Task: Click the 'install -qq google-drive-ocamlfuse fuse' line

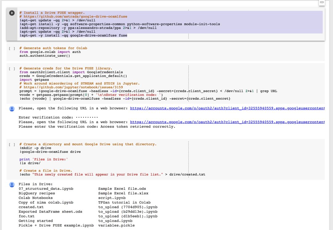Action: tap(73, 36)
